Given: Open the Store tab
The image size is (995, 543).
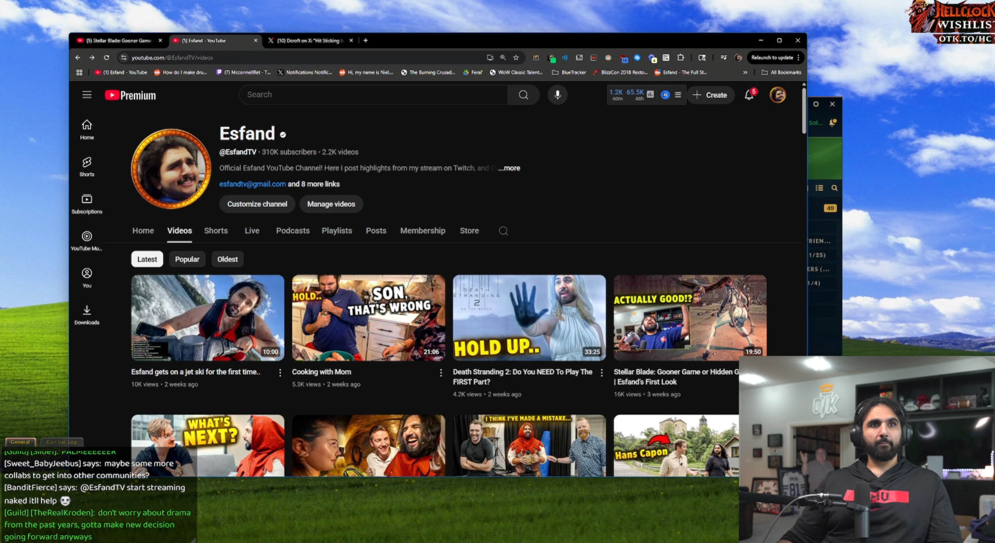Looking at the screenshot, I should tap(469, 231).
